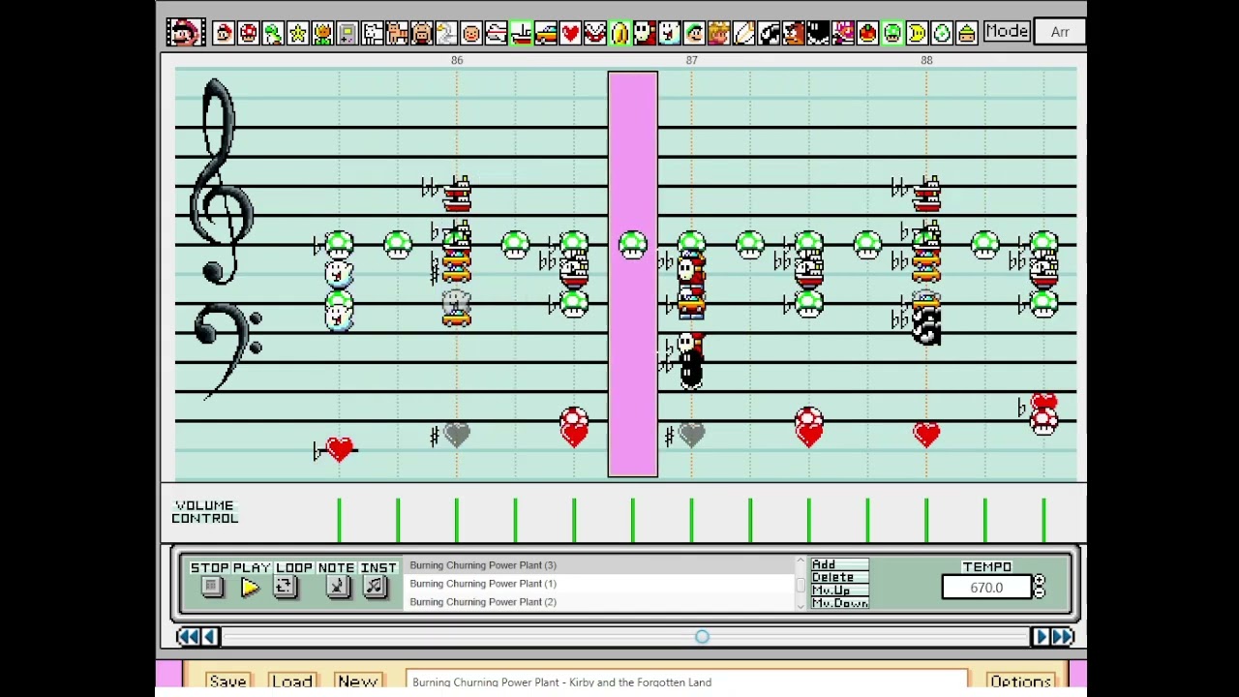Select the Bullet Bill instrument

[x=769, y=33]
